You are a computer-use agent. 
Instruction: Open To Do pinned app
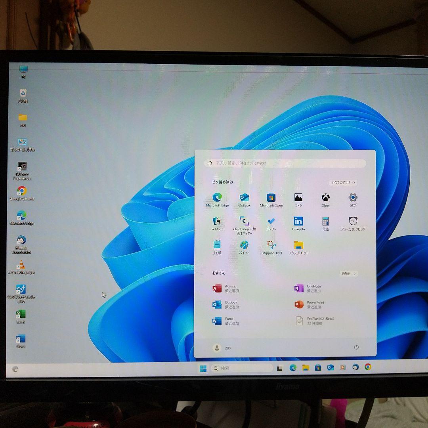click(271, 224)
